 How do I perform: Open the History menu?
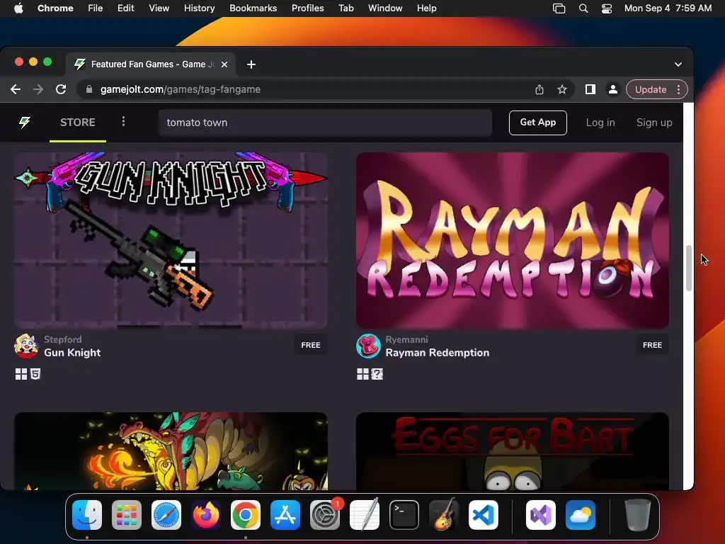pos(199,8)
